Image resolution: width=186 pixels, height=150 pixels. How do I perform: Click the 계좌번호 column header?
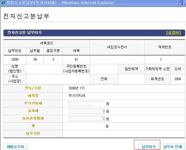[165, 47]
